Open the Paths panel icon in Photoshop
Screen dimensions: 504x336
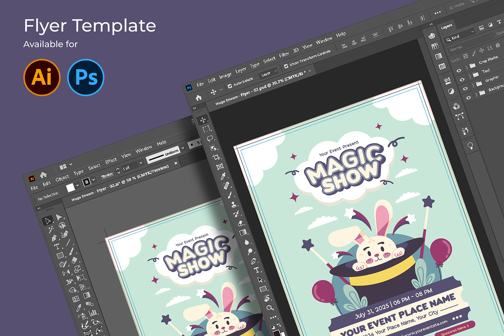coord(459,115)
